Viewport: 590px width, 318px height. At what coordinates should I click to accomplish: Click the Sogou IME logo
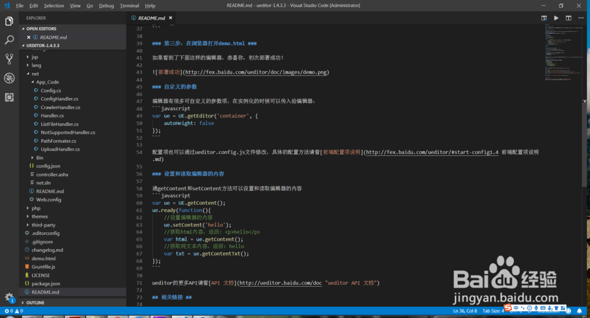click(508, 308)
